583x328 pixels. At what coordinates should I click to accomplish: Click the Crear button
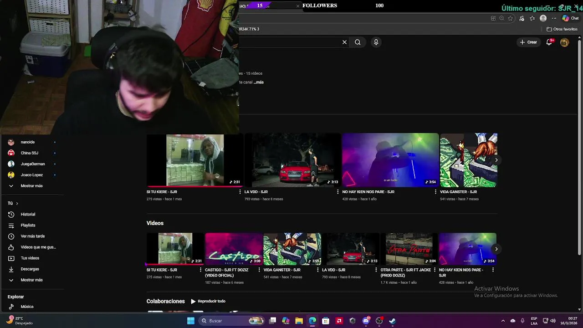tap(528, 42)
